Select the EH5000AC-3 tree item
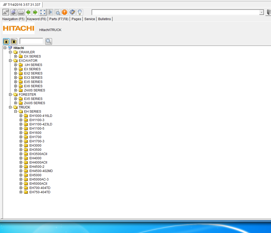This screenshot has width=271, height=233. (39, 179)
